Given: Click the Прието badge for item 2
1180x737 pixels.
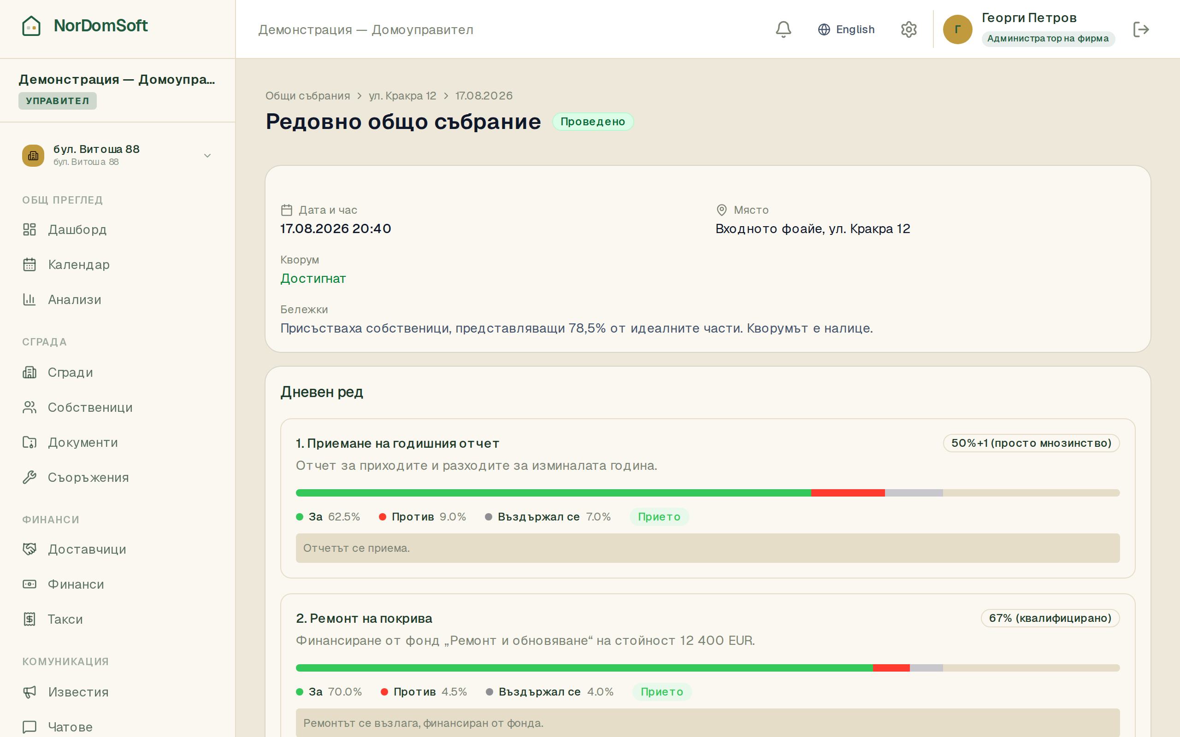Looking at the screenshot, I should pyautogui.click(x=662, y=692).
